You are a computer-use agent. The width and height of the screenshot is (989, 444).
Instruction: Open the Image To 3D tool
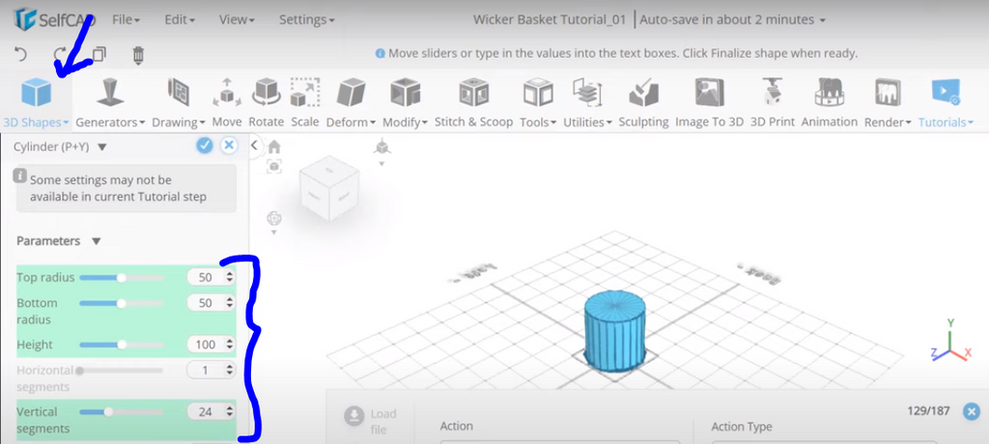[710, 103]
